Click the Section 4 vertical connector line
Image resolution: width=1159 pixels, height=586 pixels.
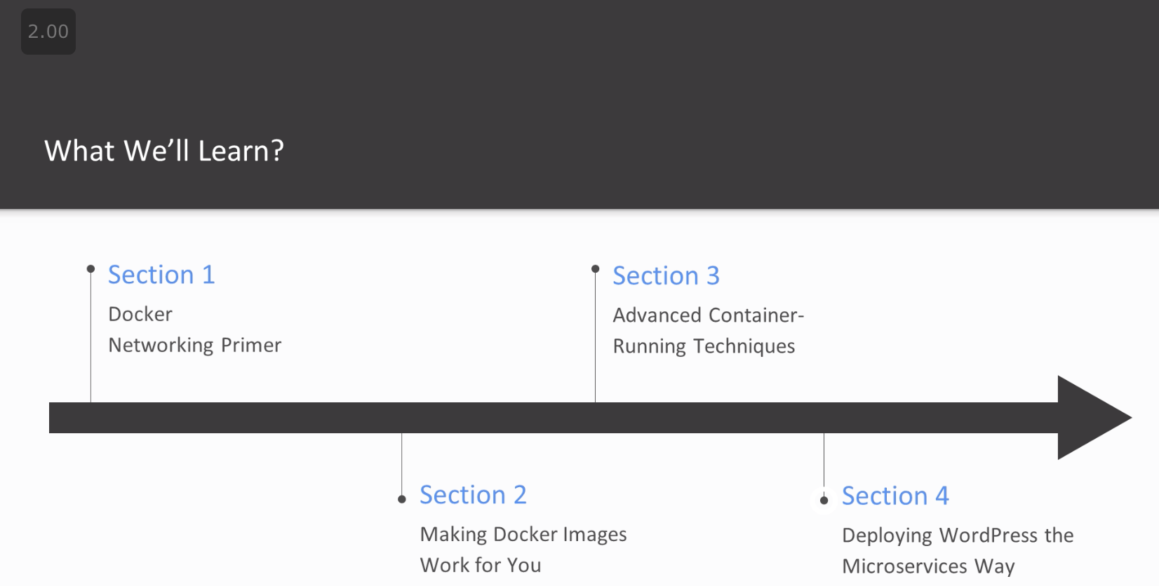pos(824,464)
